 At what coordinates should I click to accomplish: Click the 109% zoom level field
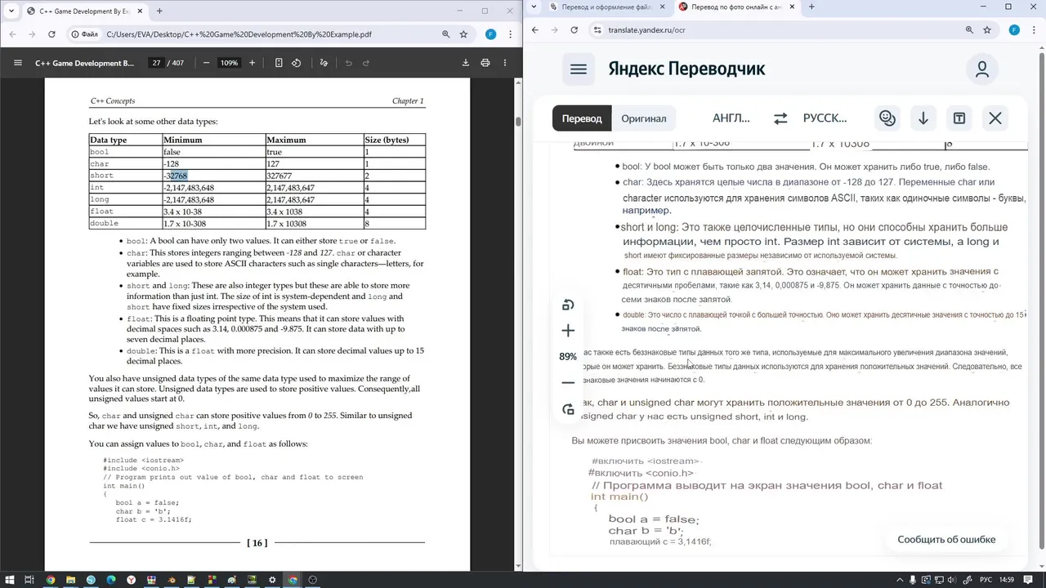(229, 63)
